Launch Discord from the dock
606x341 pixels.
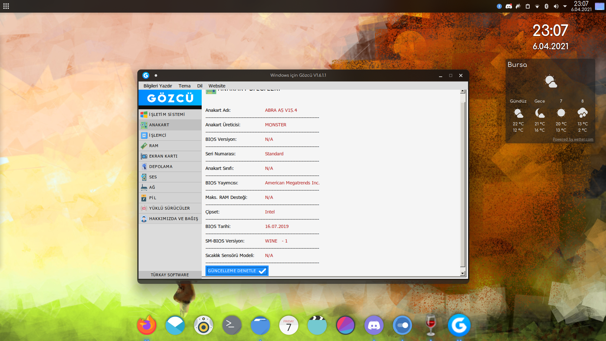tap(374, 325)
